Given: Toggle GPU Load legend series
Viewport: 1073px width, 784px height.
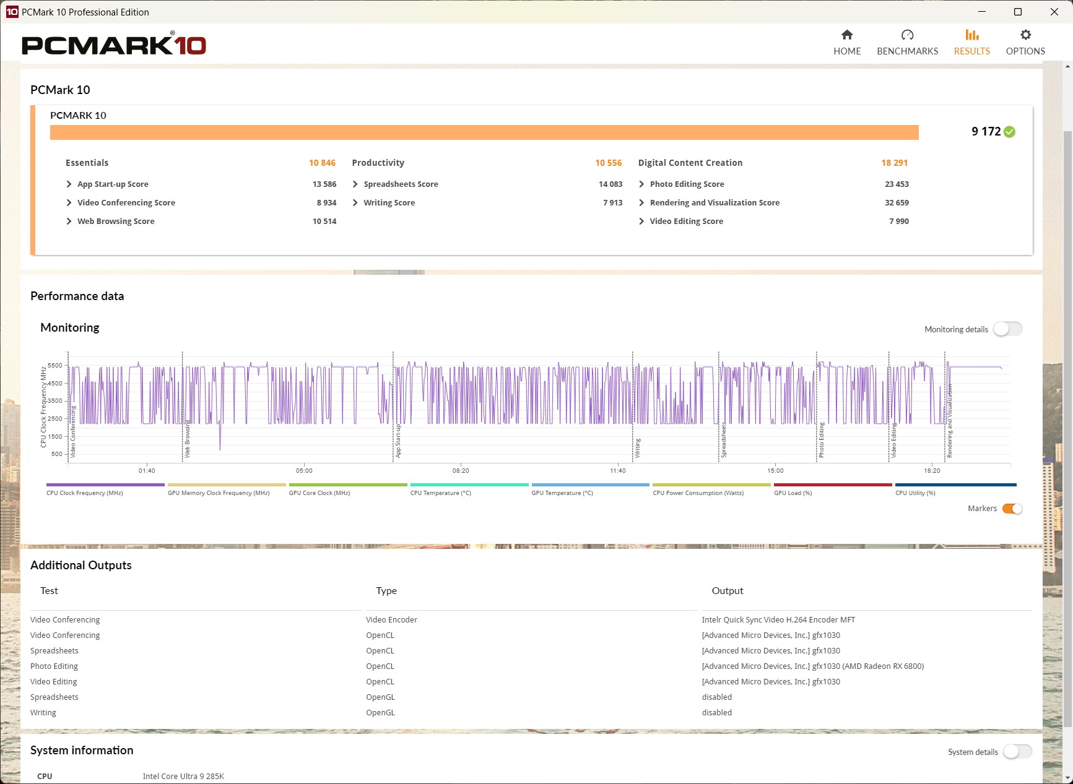Looking at the screenshot, I should [833, 489].
